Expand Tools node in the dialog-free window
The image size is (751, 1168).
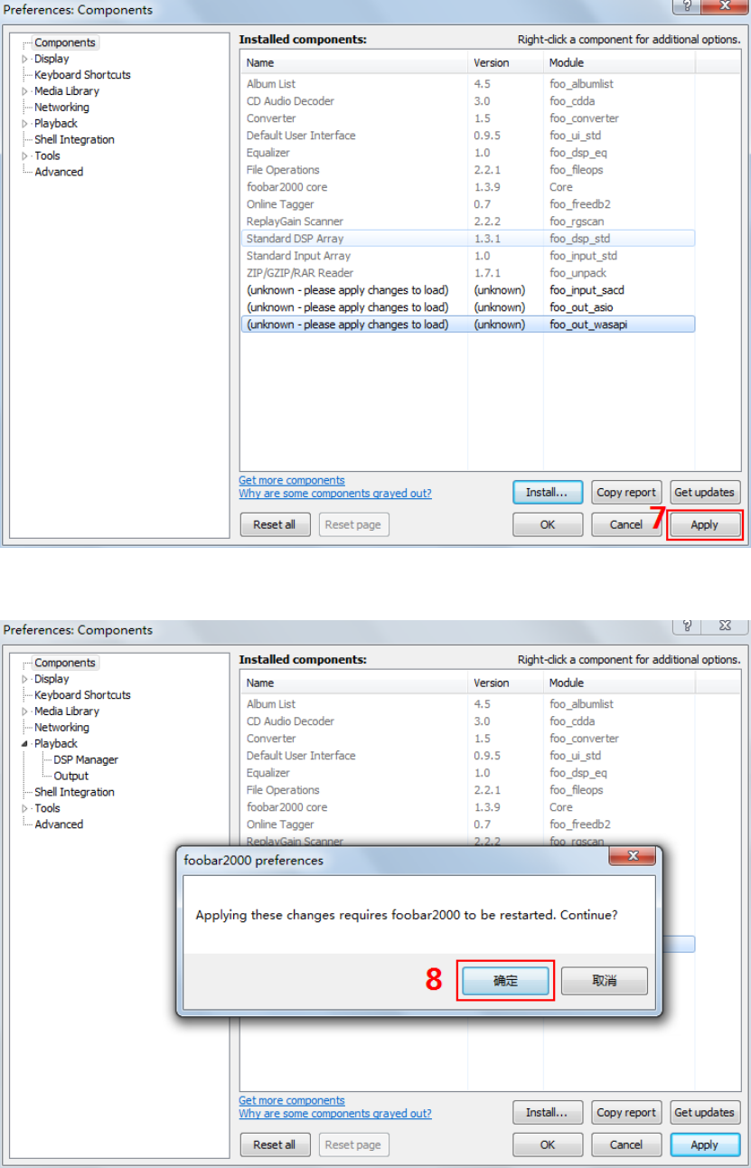coord(25,156)
